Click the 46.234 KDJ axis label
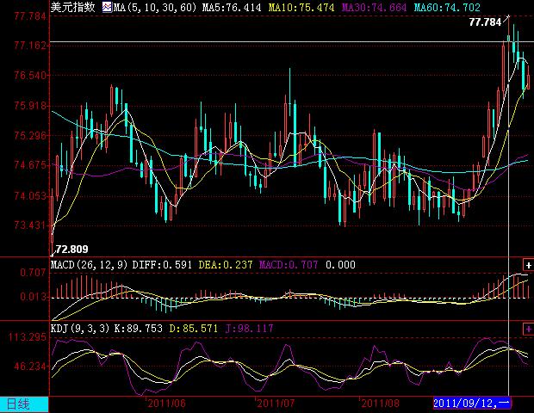Image resolution: width=534 pixels, height=413 pixels. click(x=30, y=367)
